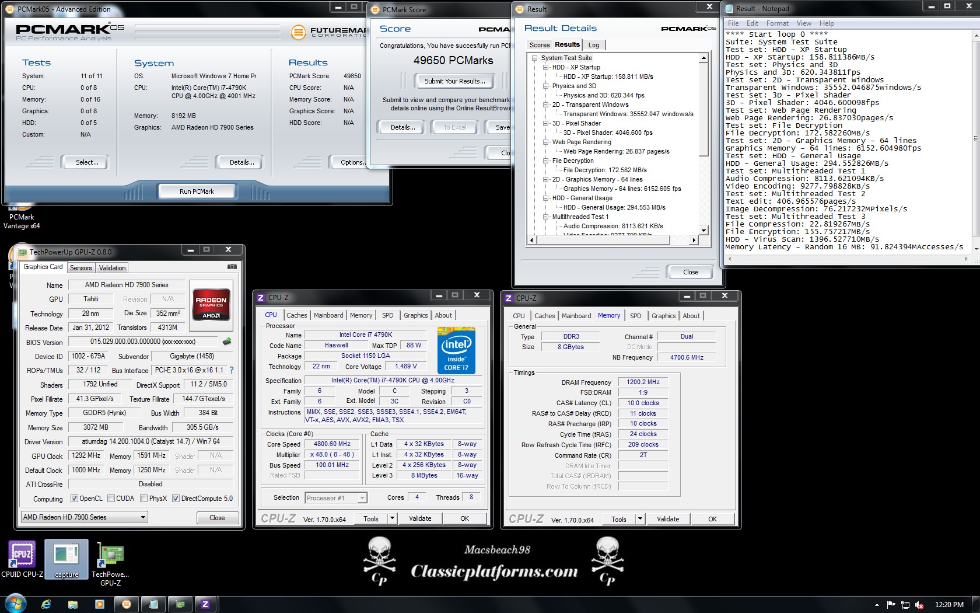This screenshot has width=980, height=613.
Task: Click Details... in the PCMark Score window
Action: [x=403, y=127]
